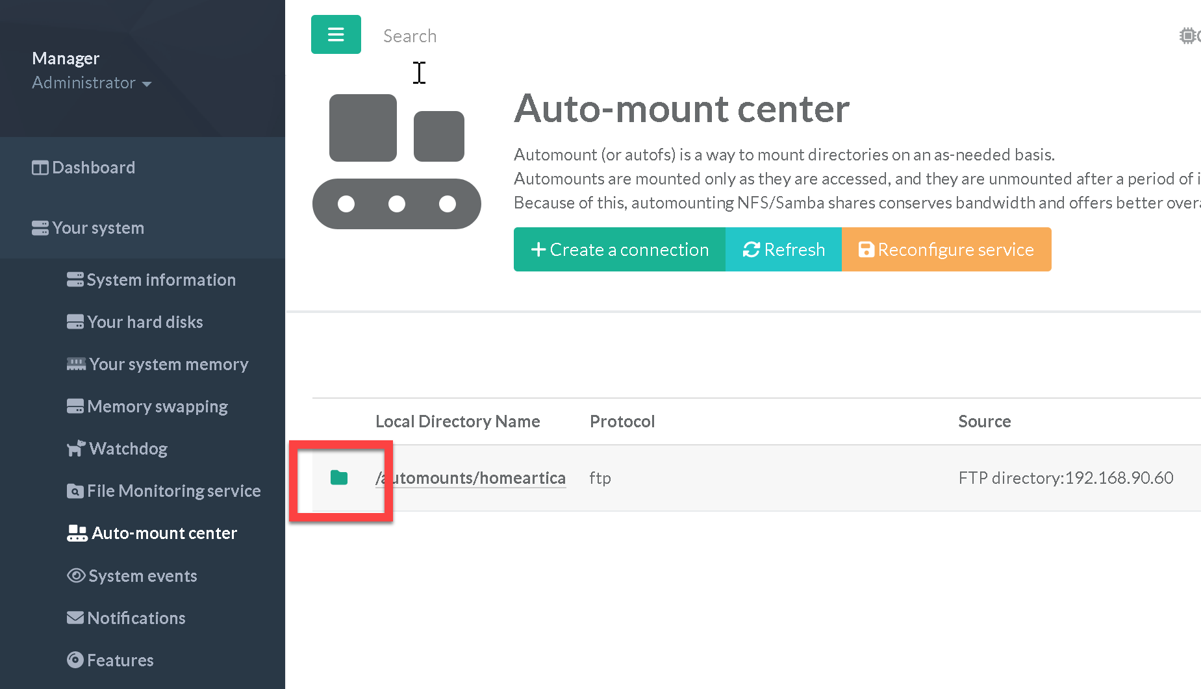Open Dashboard from the sidebar
This screenshot has height=689, width=1201.
93,168
